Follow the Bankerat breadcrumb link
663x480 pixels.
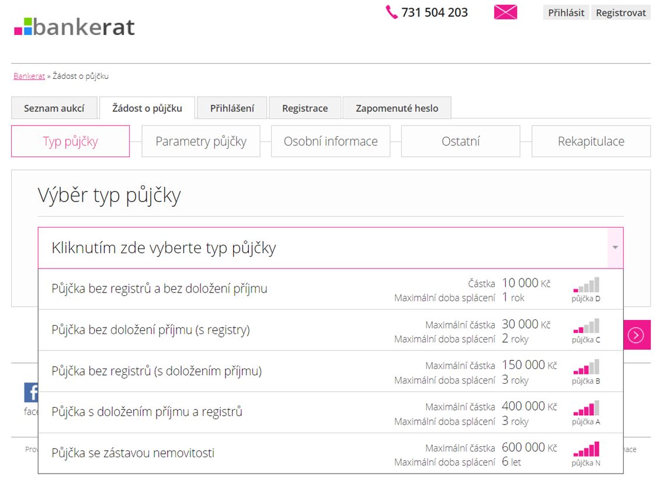(29, 76)
